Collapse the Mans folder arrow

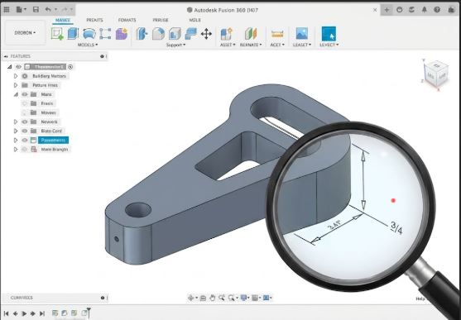pos(16,94)
